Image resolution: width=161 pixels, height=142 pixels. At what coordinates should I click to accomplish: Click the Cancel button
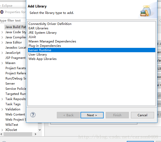click(x=142, y=115)
